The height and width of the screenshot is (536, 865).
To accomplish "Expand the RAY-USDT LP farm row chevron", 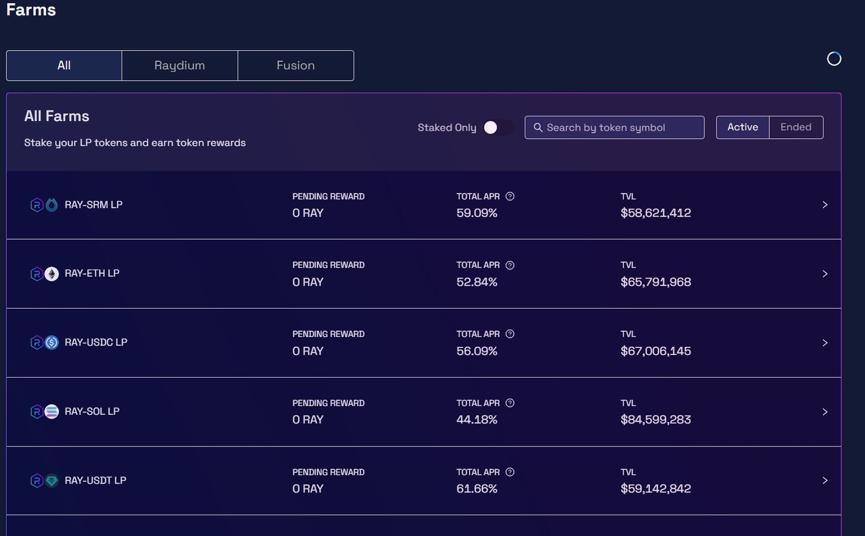I will click(x=825, y=480).
